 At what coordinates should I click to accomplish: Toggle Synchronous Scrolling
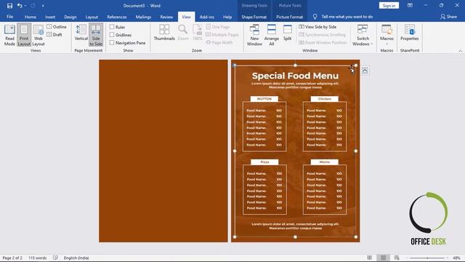pos(322,35)
